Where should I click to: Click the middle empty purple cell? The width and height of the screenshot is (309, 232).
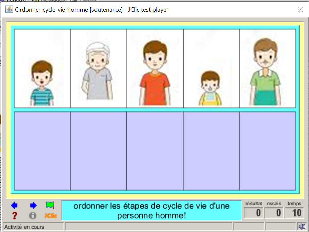point(155,151)
